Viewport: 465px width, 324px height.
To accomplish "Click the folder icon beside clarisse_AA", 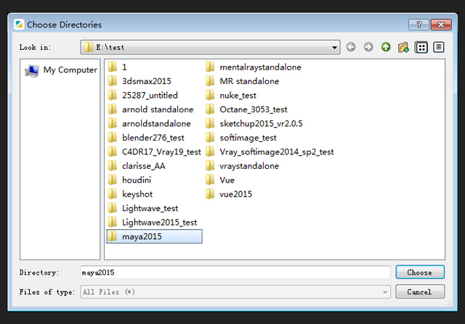I will [x=113, y=165].
